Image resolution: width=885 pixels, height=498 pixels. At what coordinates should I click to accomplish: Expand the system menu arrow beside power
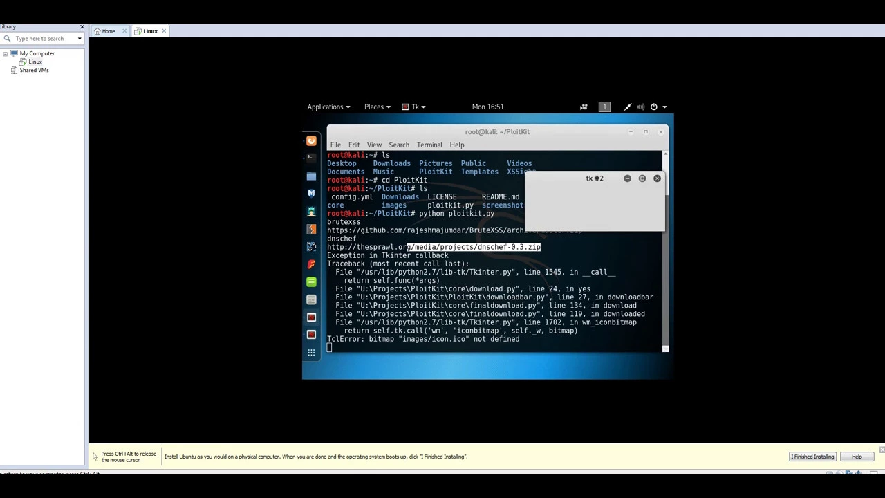pyautogui.click(x=664, y=107)
